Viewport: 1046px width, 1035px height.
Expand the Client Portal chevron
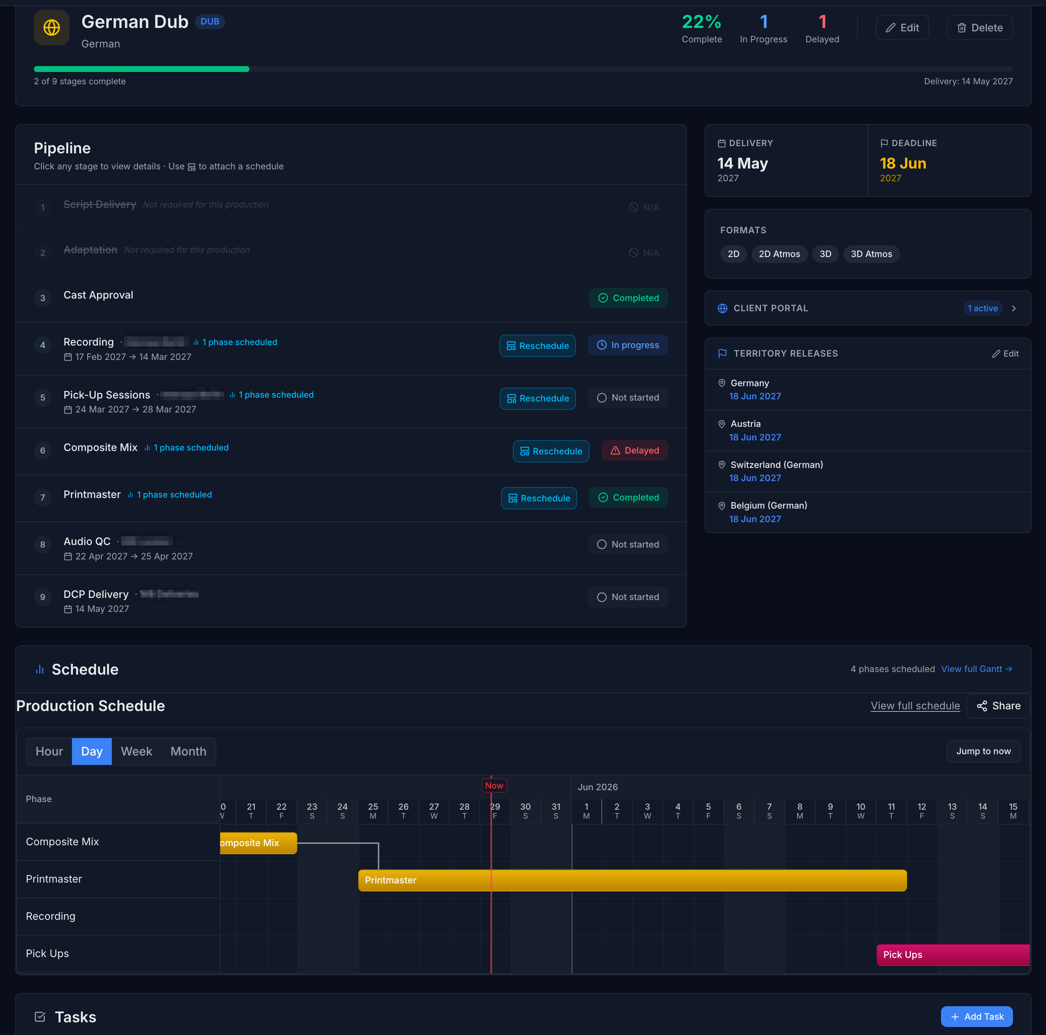pyautogui.click(x=1013, y=309)
